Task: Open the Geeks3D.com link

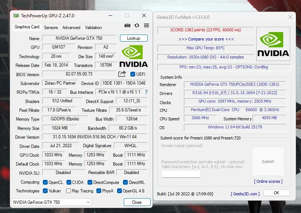Action: click(x=245, y=194)
